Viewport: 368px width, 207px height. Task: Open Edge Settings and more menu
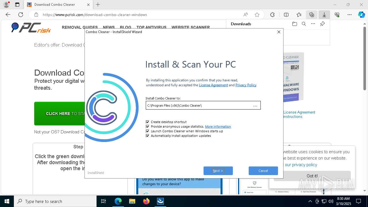(x=350, y=15)
